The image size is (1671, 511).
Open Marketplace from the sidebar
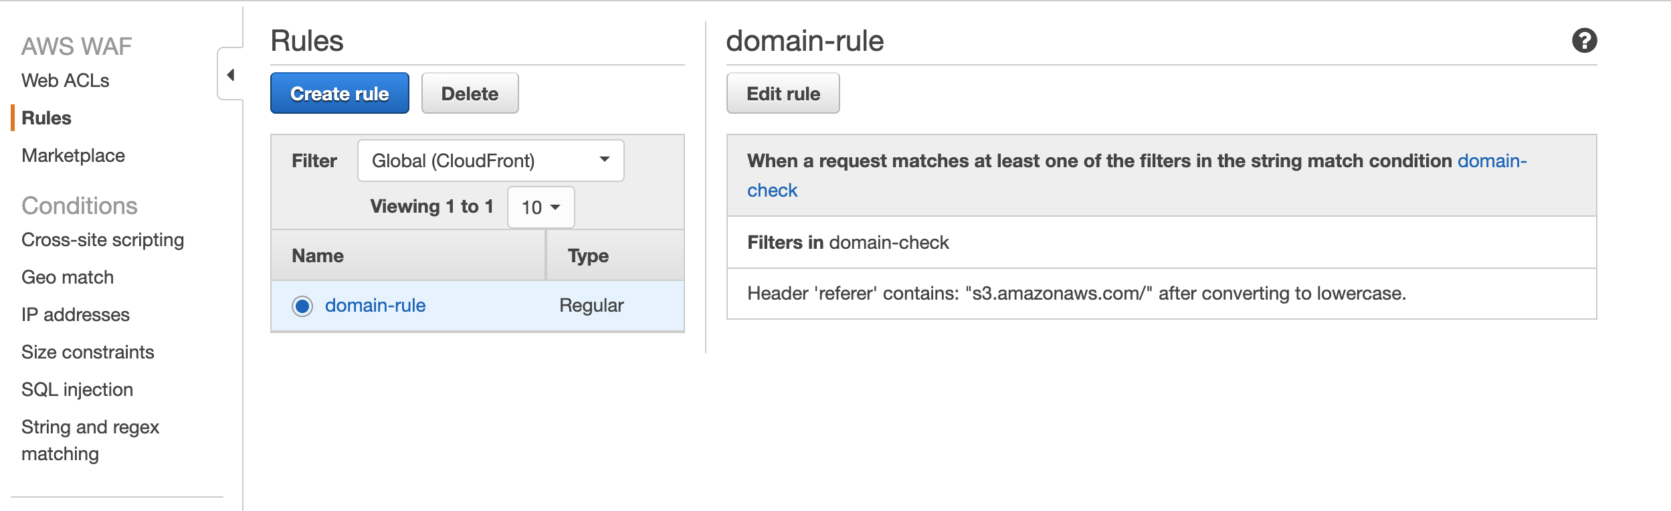coord(74,156)
